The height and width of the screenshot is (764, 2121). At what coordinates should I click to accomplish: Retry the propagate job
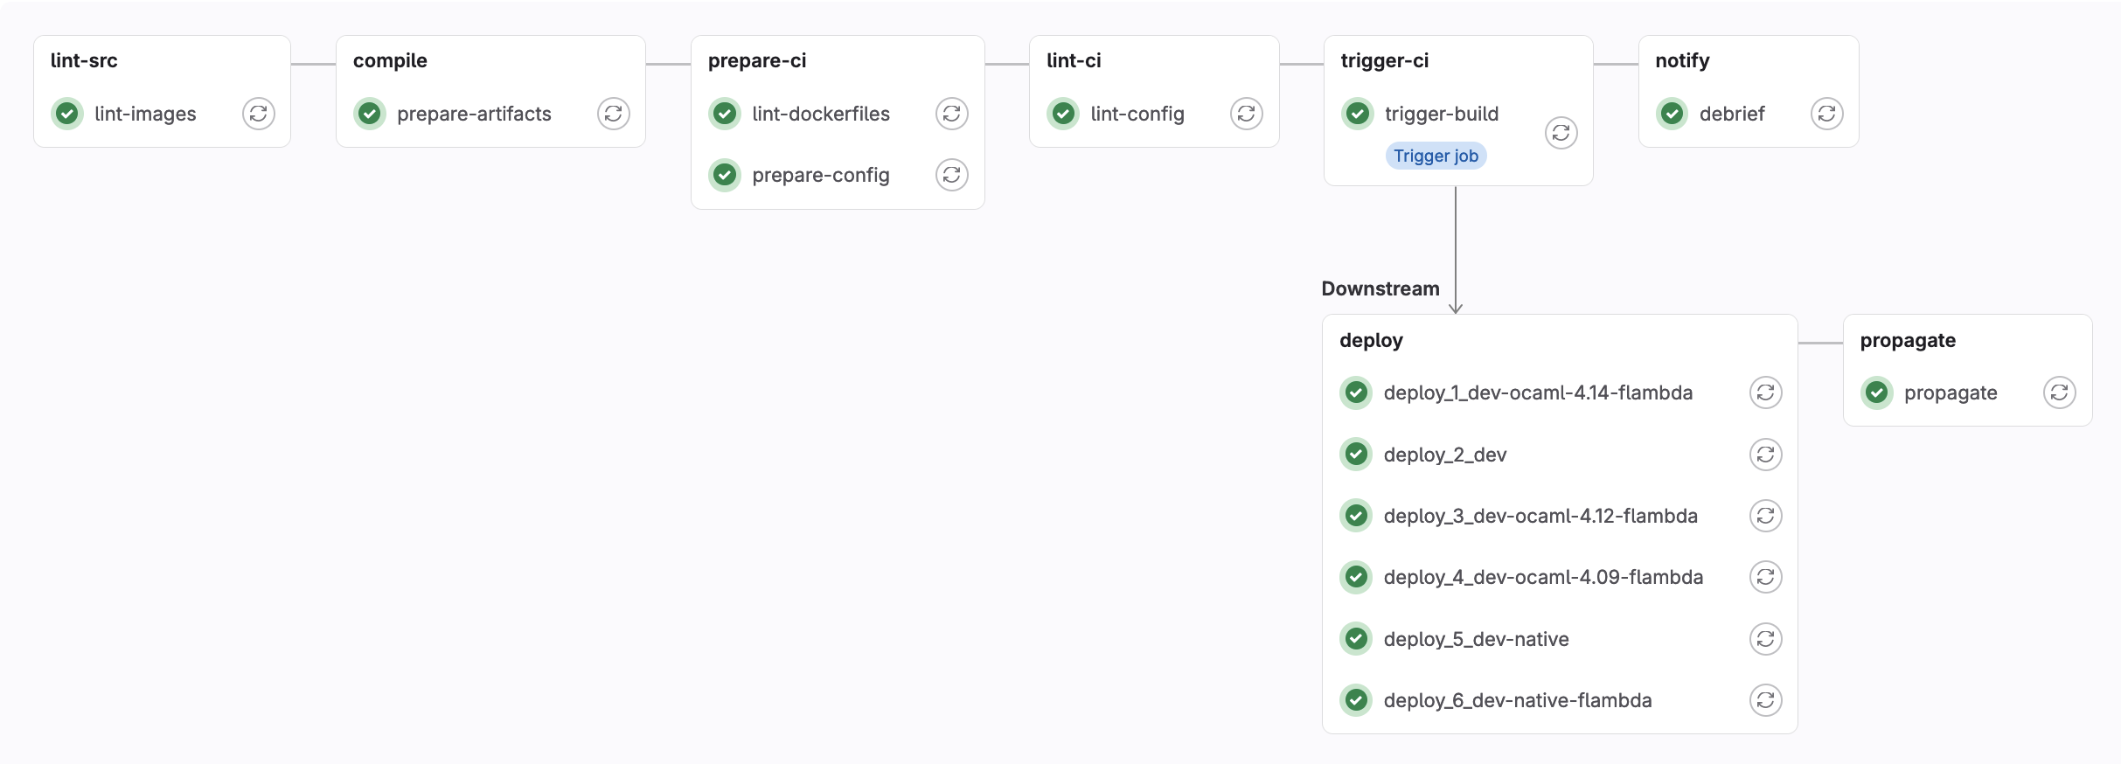point(2059,392)
